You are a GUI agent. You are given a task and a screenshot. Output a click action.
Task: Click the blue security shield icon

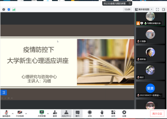(x=9, y=9)
